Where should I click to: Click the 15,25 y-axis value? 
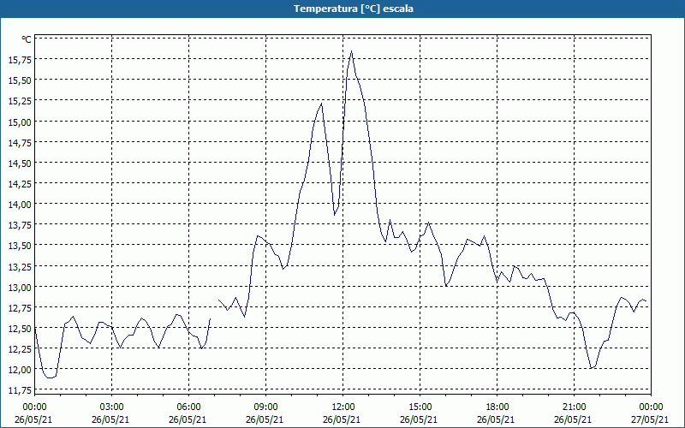point(20,101)
